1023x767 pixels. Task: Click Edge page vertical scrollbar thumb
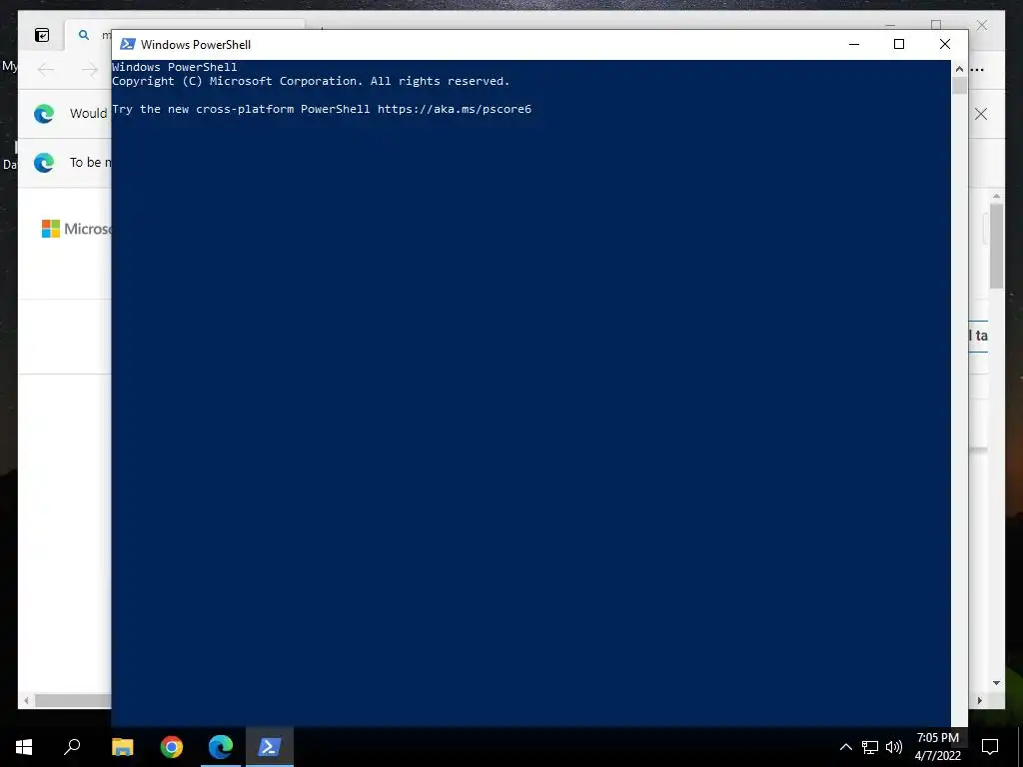[996, 246]
